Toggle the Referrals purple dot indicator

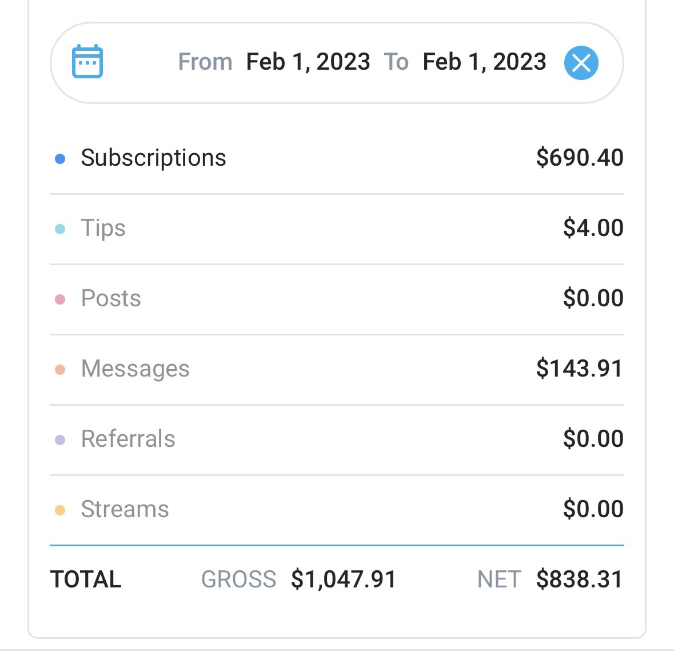pos(60,440)
